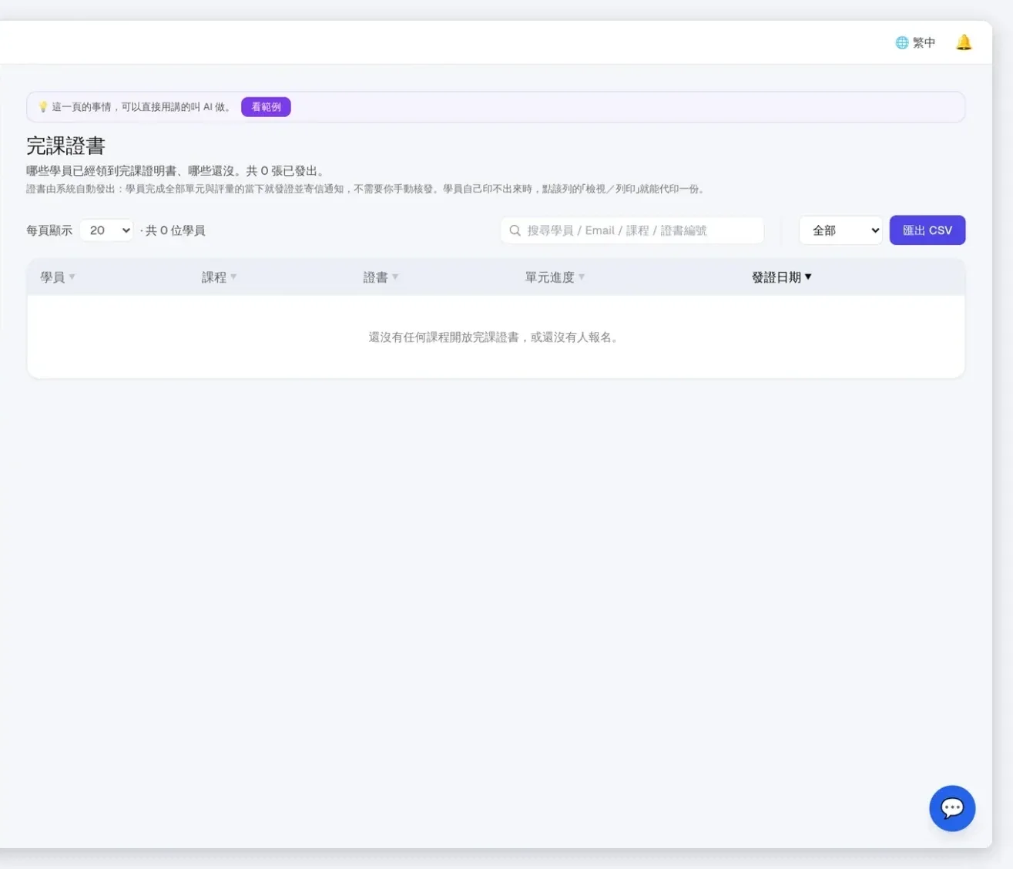
Task: Open the chat support bubble
Action: click(952, 808)
